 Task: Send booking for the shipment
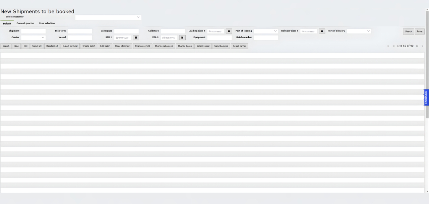221,46
